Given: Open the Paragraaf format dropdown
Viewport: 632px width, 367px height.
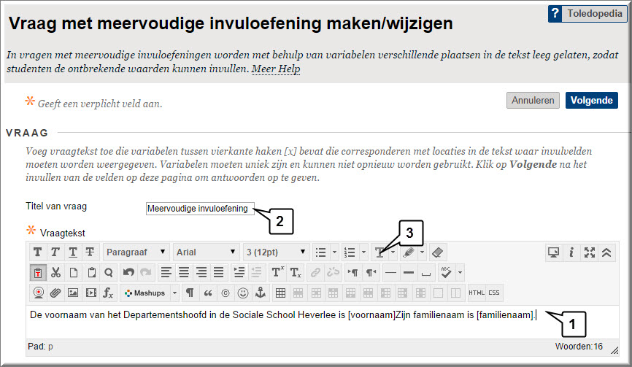Looking at the screenshot, I should coord(136,252).
